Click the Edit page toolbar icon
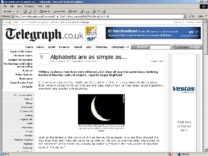208x156 pixels. 99,11
